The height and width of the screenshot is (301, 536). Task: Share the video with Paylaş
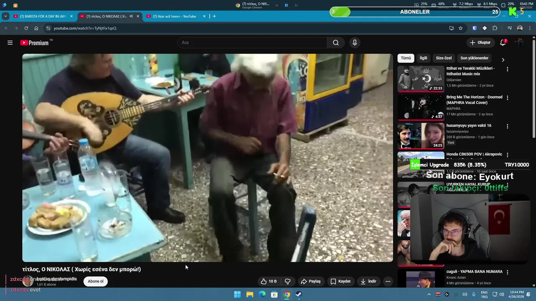click(x=311, y=281)
